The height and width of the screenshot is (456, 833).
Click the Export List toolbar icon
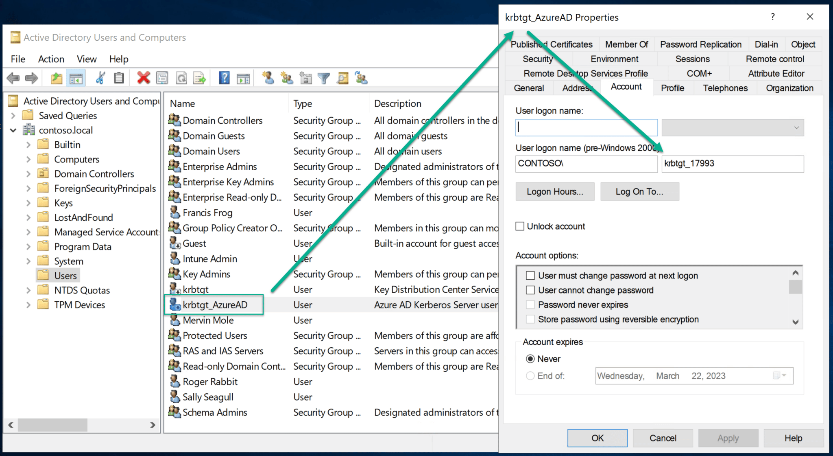click(200, 78)
